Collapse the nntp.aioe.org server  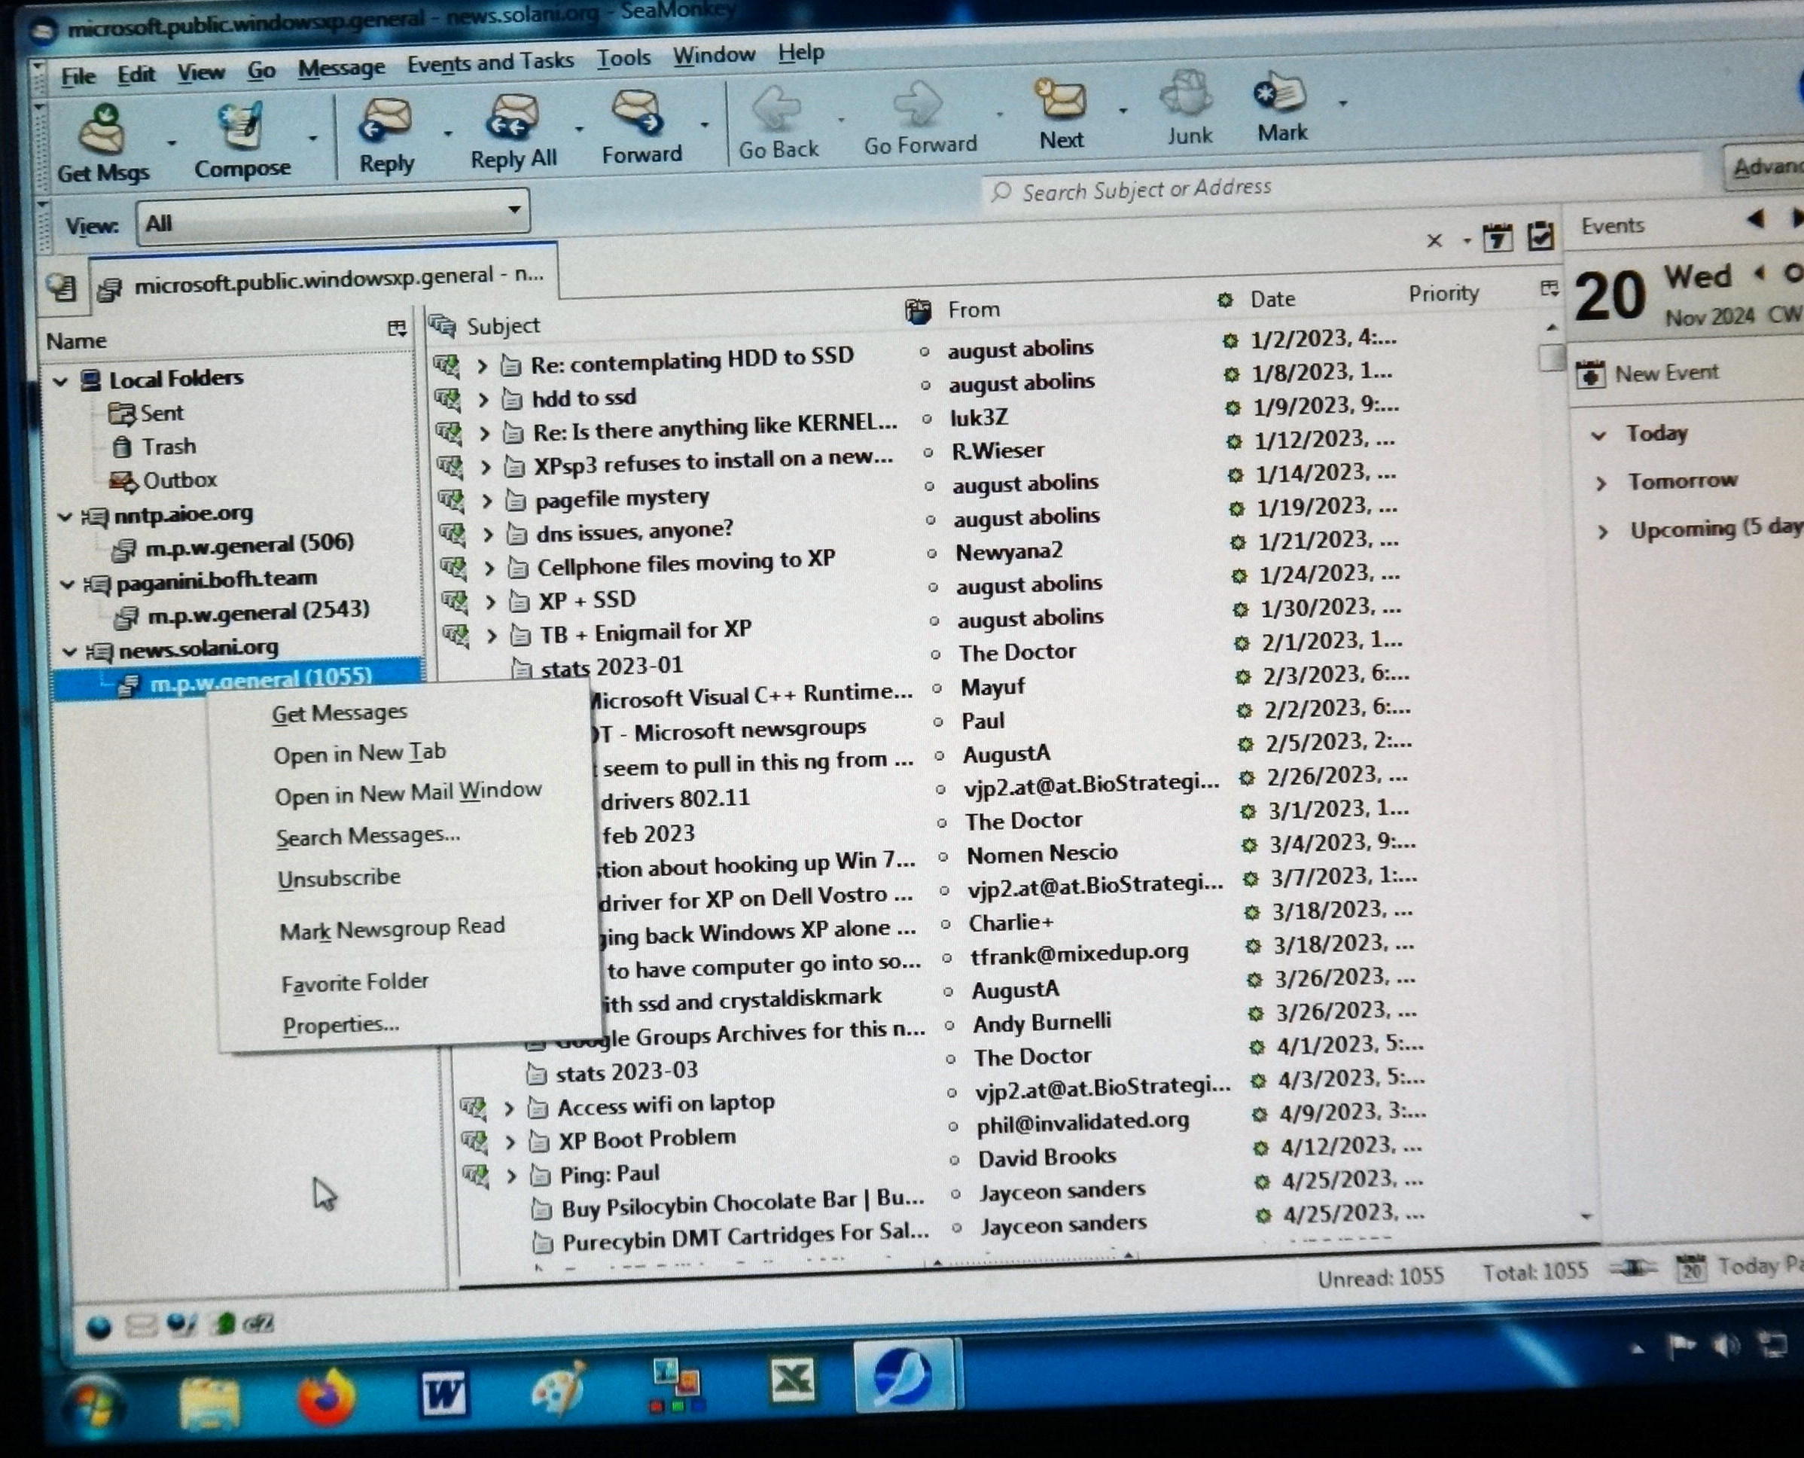pyautogui.click(x=65, y=517)
